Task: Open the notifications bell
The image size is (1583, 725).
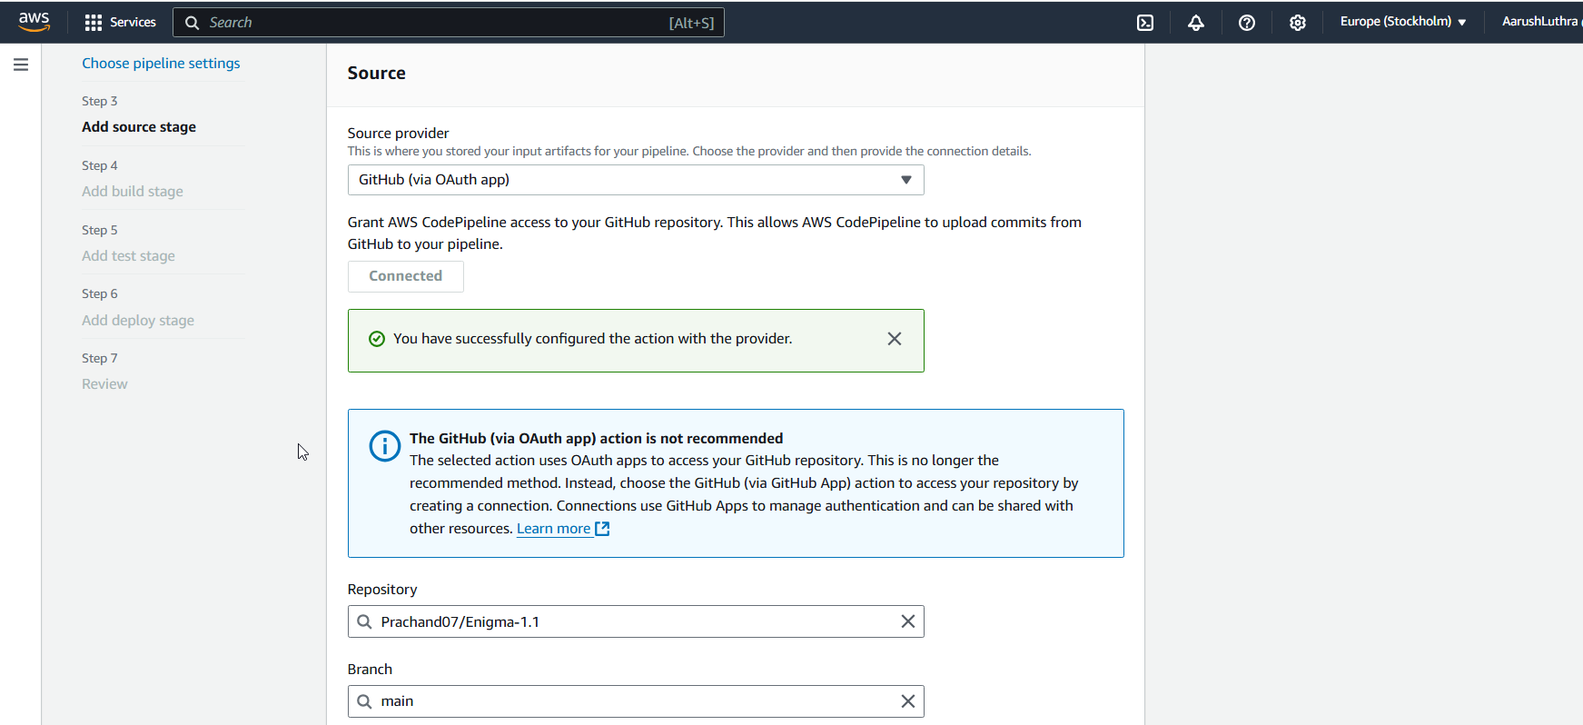Action: point(1196,23)
